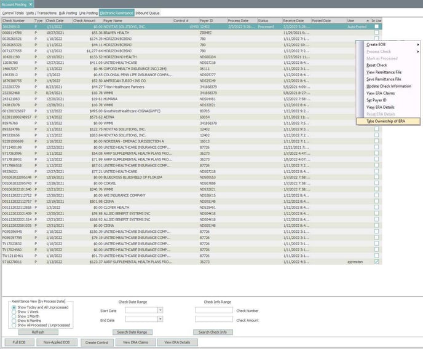Click the Check Number input field
This screenshot has width=423, height=349.
[213, 311]
